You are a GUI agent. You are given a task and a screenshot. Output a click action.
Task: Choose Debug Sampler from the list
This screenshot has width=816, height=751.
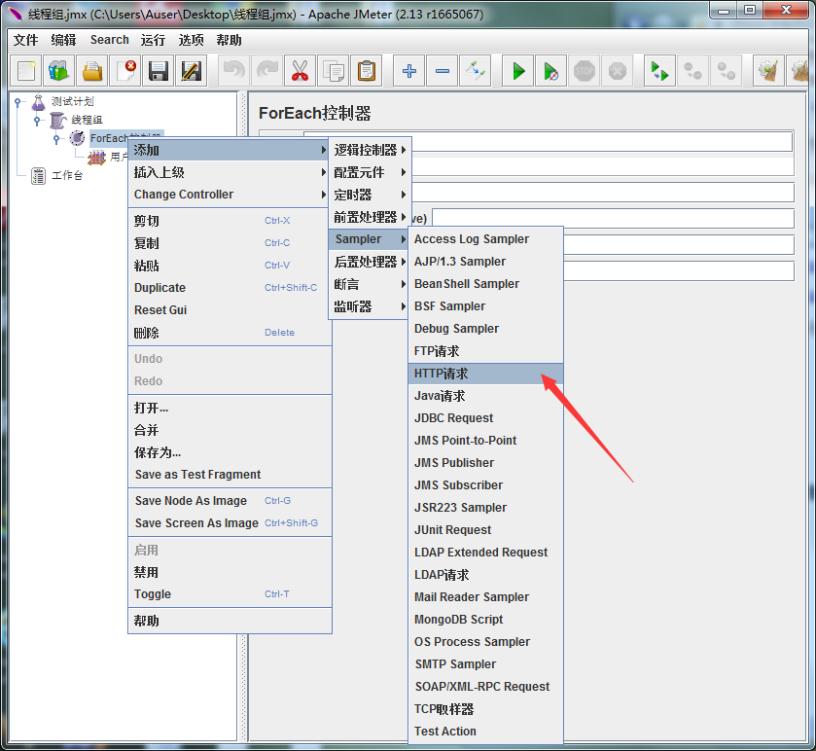pos(485,329)
